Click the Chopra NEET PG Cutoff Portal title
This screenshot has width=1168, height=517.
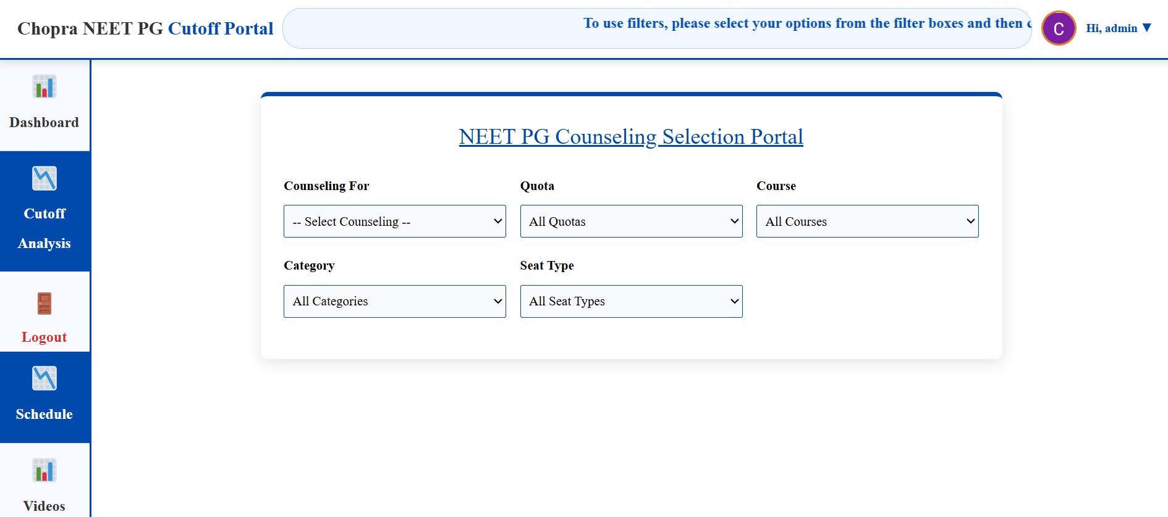[x=145, y=28]
